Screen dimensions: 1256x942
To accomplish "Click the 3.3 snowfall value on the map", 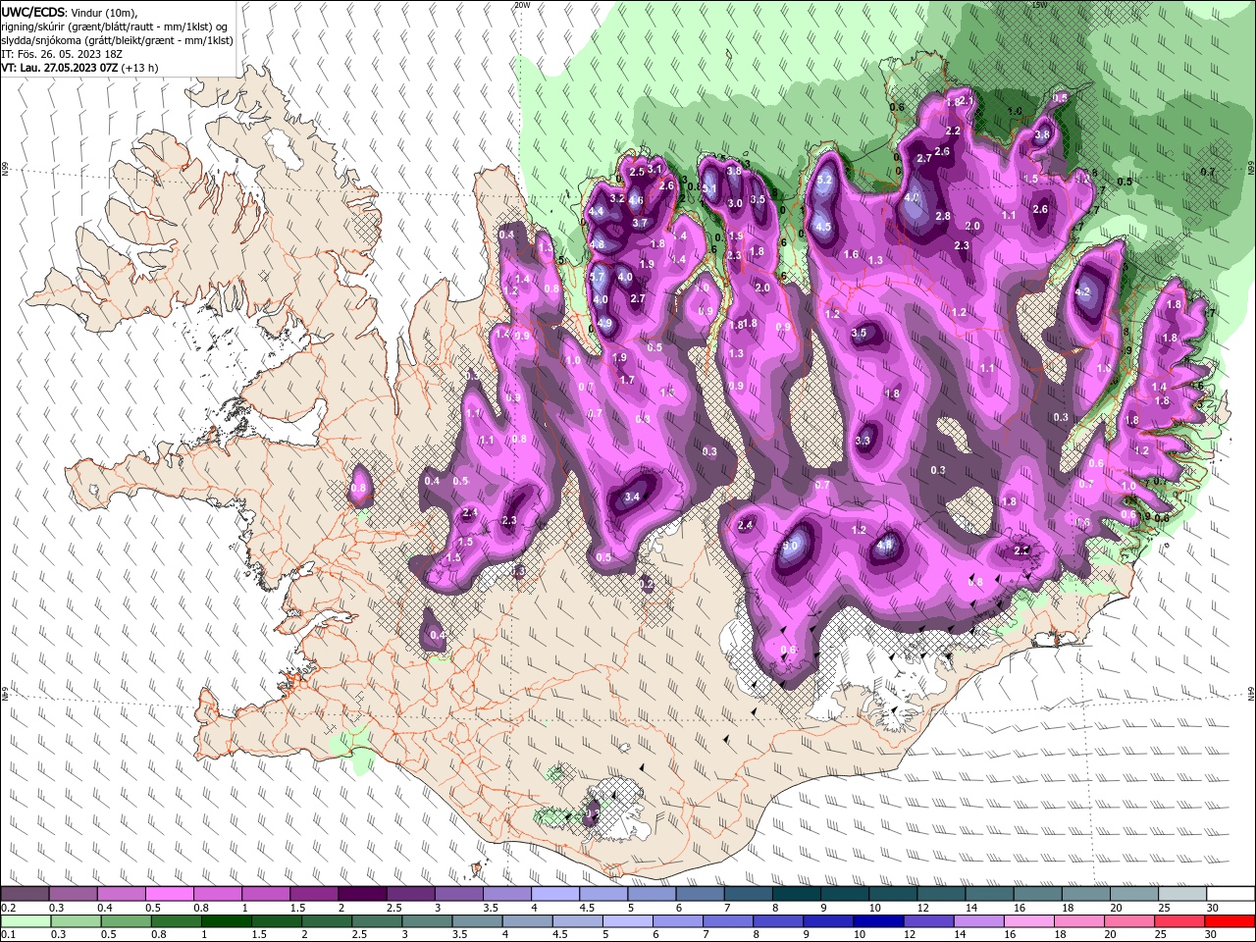I will pos(863,441).
